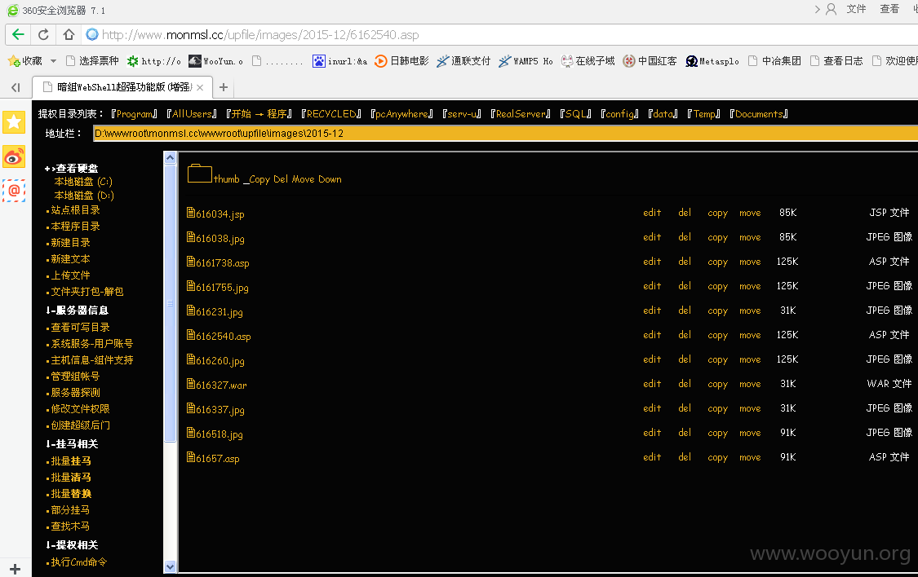This screenshot has height=577, width=918.
Task: Go back with the browser back arrow
Action: tap(18, 34)
